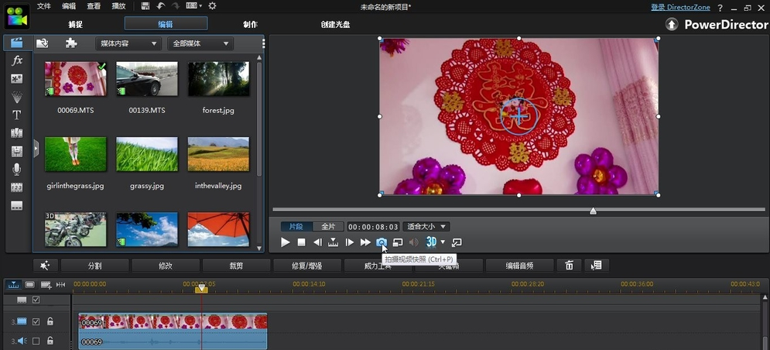Switch to the 制作 tab
This screenshot has height=350, width=770.
[x=250, y=24]
